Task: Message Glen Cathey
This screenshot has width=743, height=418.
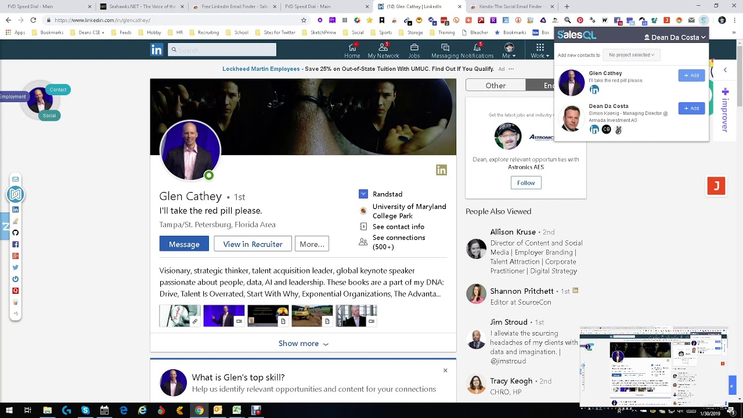Action: [184, 244]
